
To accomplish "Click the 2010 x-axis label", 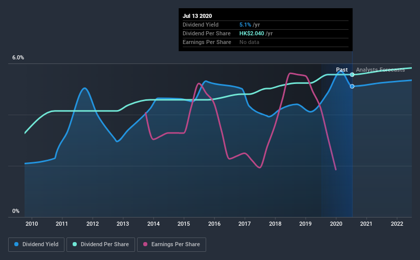I will click(x=32, y=224).
